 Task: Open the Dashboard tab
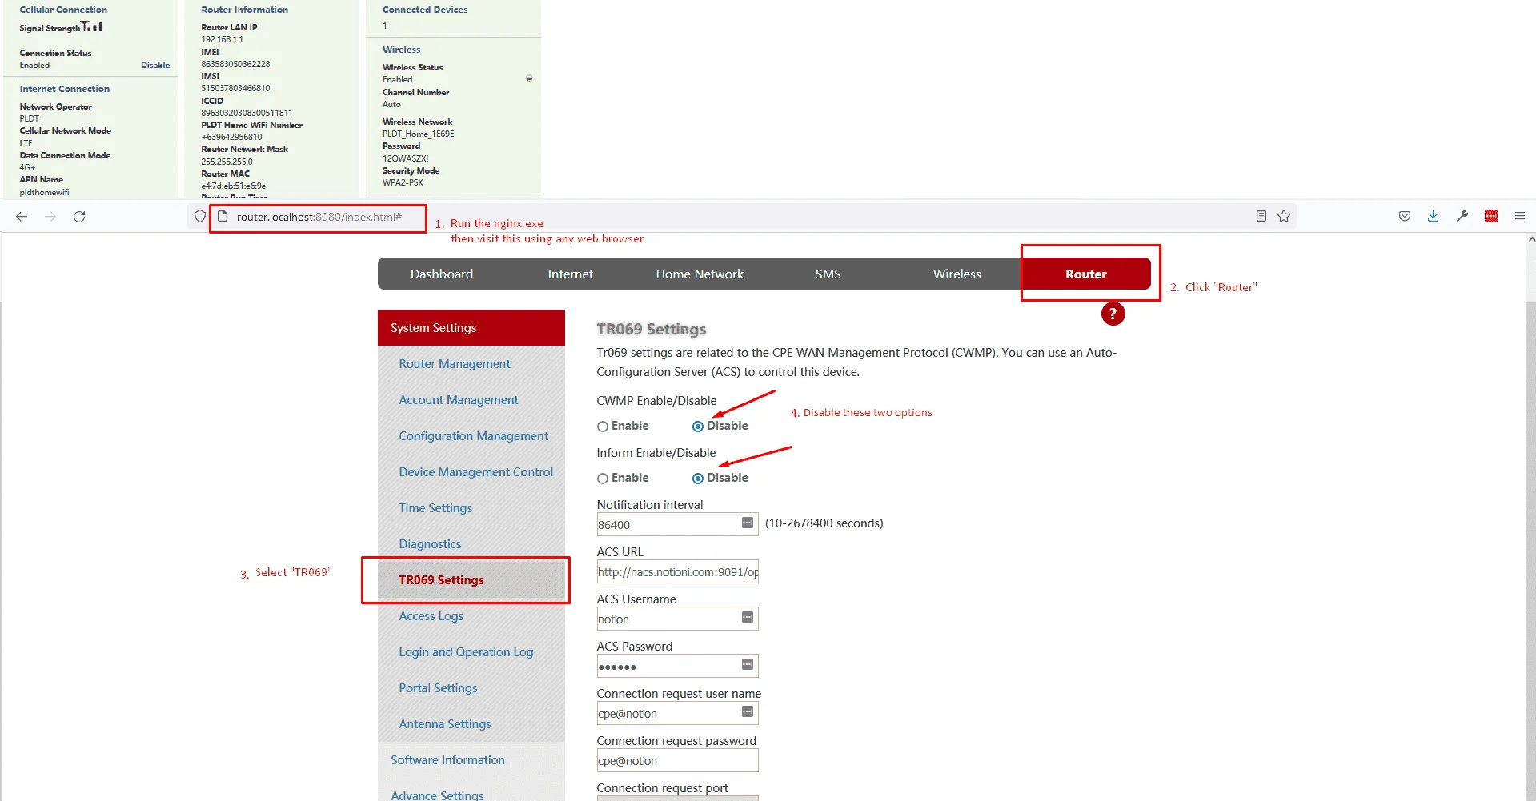[x=442, y=274]
